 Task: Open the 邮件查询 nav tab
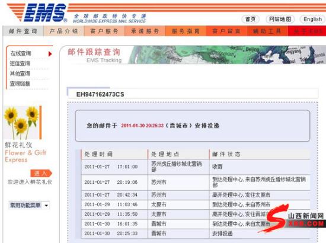(x=23, y=31)
